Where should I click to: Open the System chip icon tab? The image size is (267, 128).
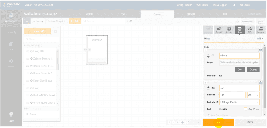point(229,30)
